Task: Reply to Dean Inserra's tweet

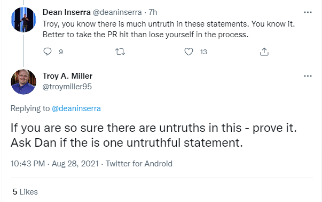Action: [47, 52]
